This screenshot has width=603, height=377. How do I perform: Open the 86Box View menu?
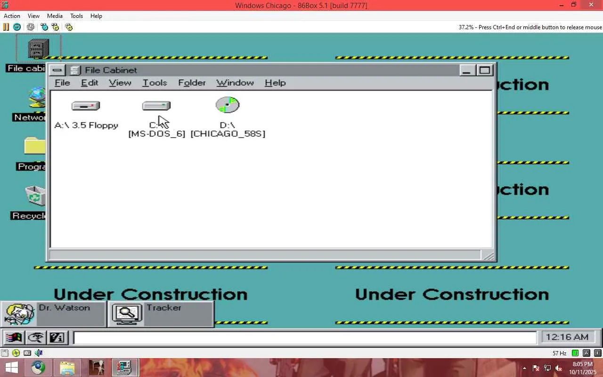(x=33, y=16)
